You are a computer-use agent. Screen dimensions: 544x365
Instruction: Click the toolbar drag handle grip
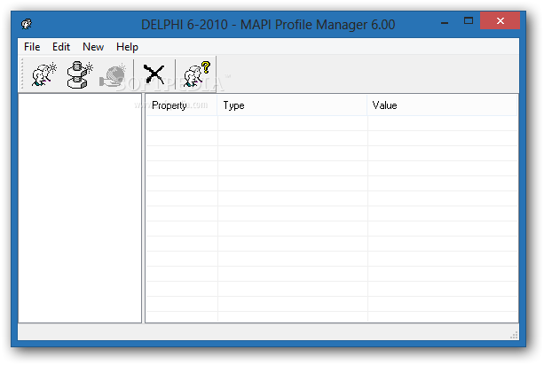click(x=22, y=74)
